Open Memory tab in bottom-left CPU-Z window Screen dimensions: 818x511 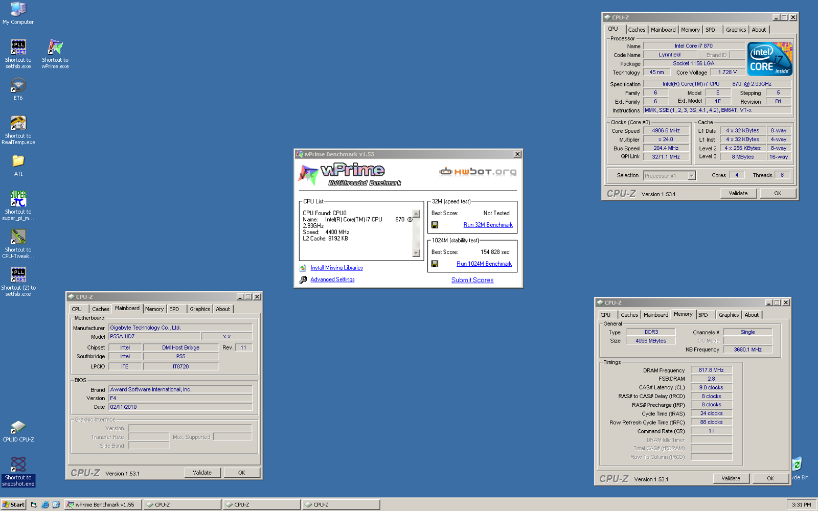pos(154,309)
